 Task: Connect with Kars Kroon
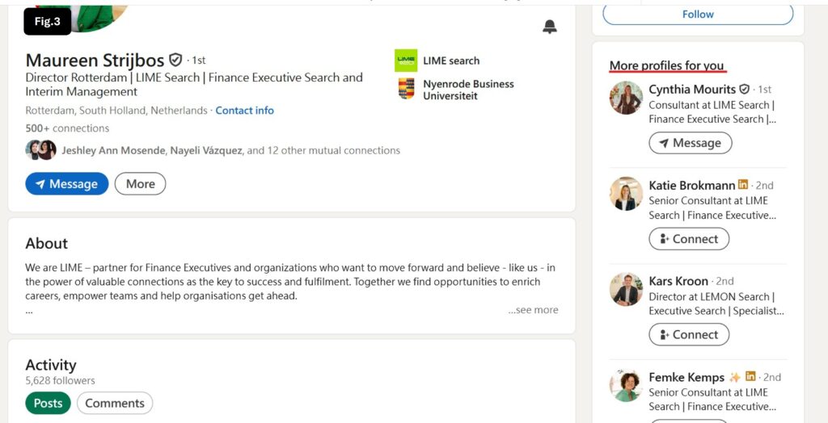[689, 334]
